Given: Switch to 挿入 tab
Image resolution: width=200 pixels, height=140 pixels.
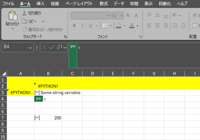Looking at the screenshot, I should click(41, 3).
